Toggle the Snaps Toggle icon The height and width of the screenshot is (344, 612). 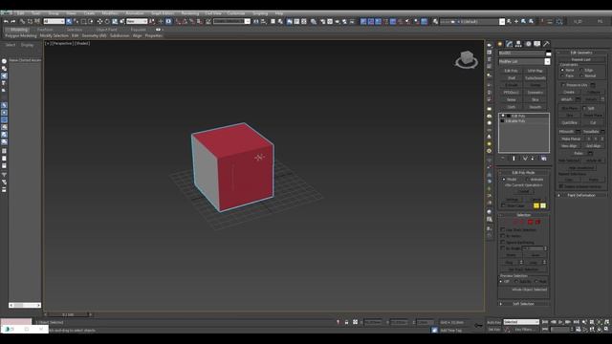coord(179,21)
